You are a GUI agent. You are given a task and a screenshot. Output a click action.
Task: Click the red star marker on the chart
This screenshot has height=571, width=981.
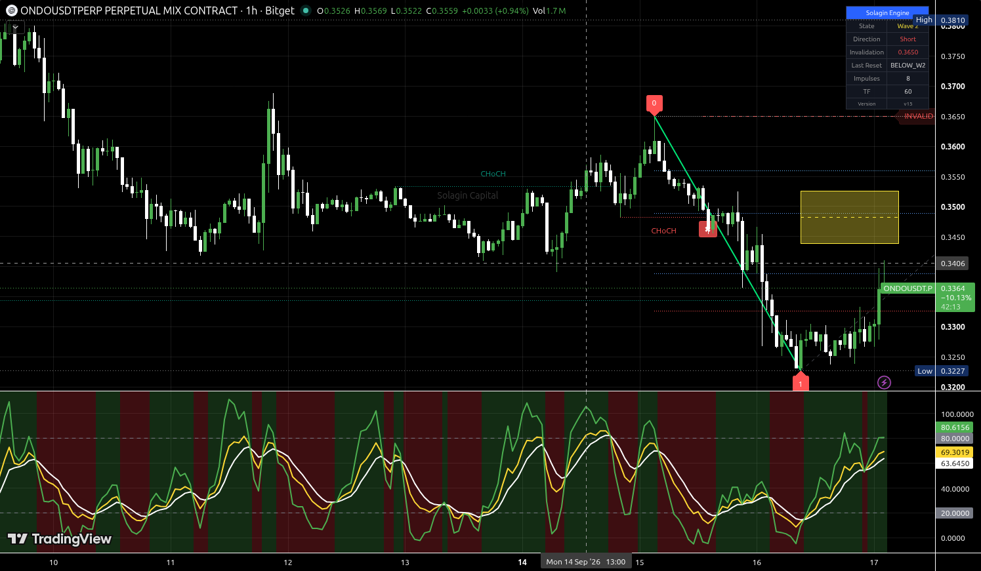[x=707, y=230]
